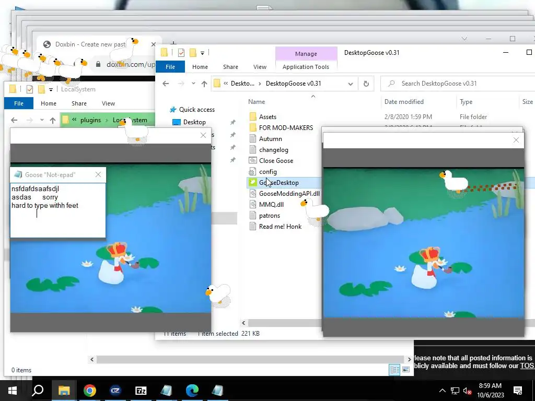This screenshot has height=401, width=535.
Task: Select Desktop in navigation pane
Action: point(194,122)
